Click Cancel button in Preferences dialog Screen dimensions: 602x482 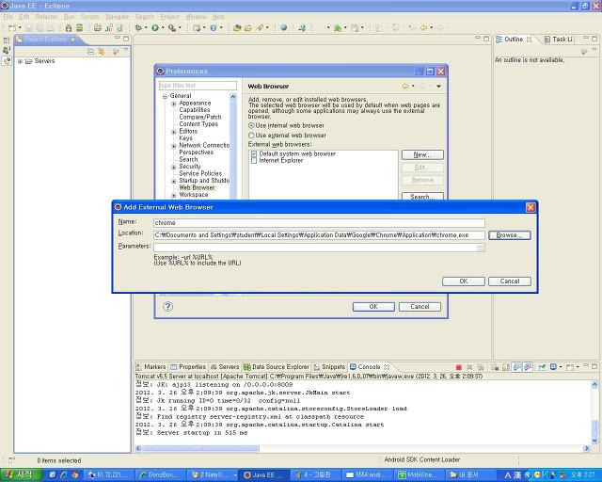click(x=420, y=307)
